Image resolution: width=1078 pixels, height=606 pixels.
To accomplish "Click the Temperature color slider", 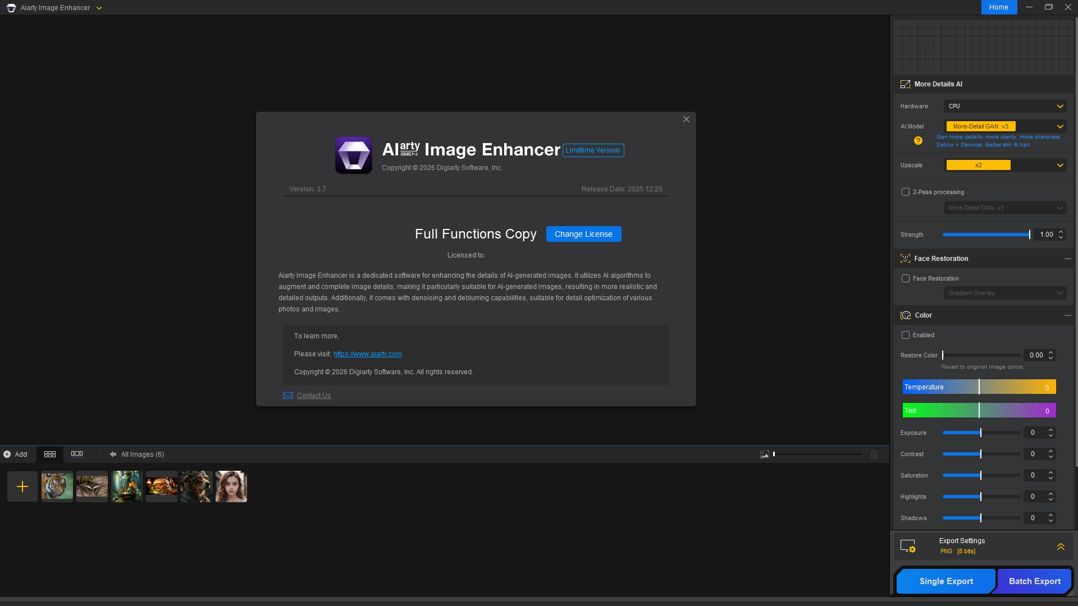I will [x=979, y=387].
